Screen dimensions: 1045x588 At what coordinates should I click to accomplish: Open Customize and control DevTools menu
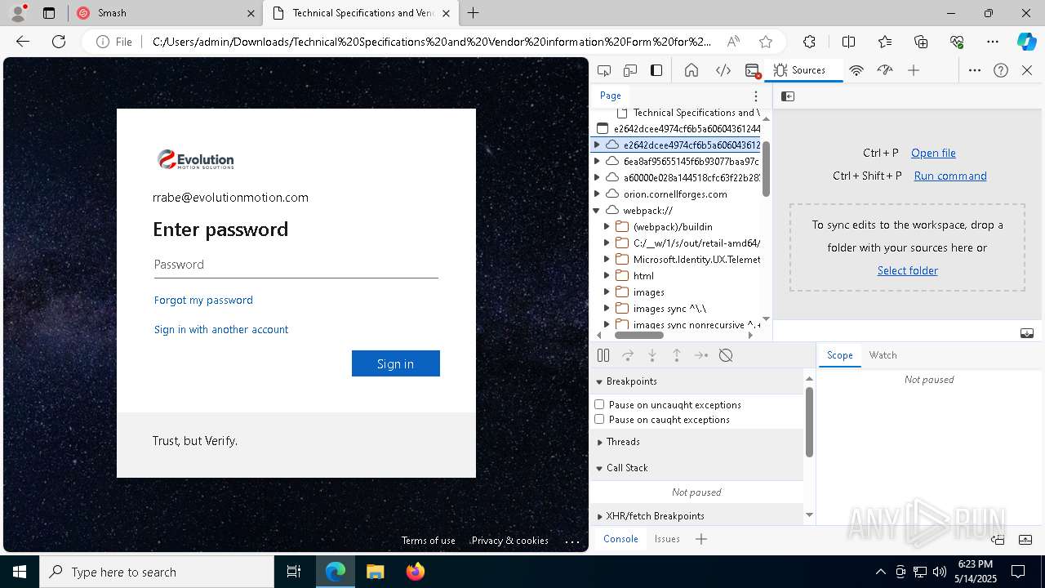(x=975, y=70)
